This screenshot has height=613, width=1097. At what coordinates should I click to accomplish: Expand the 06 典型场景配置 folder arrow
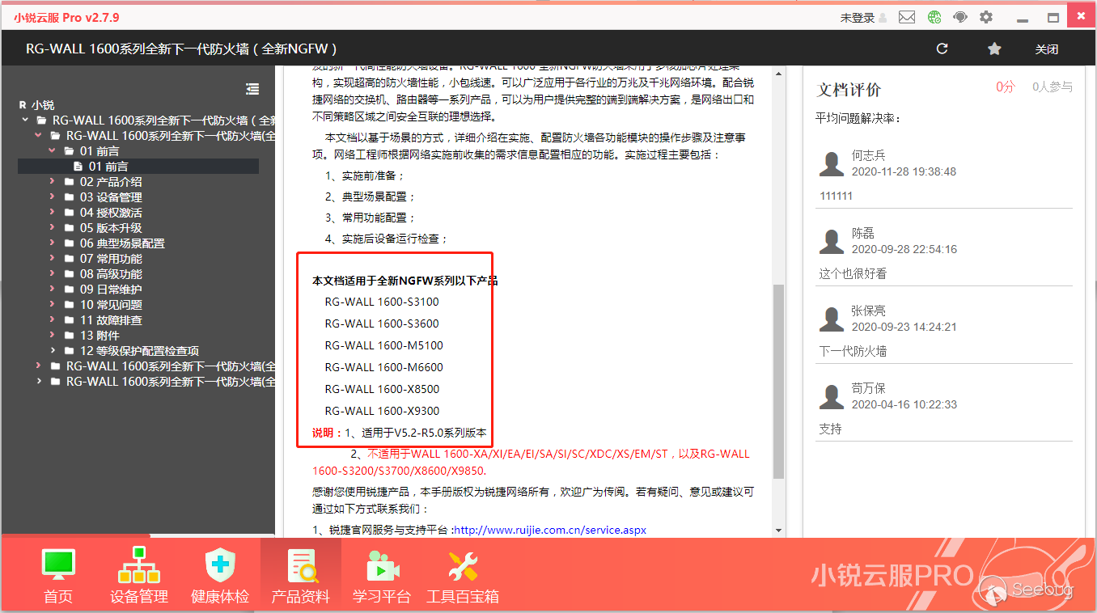53,243
